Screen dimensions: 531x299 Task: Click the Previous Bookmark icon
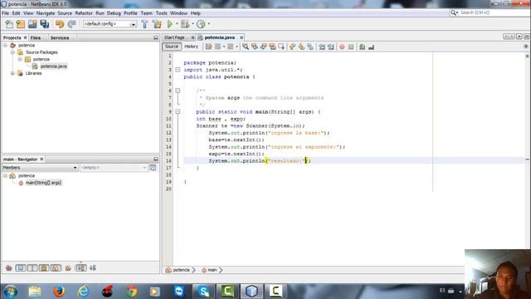pyautogui.click(x=293, y=47)
